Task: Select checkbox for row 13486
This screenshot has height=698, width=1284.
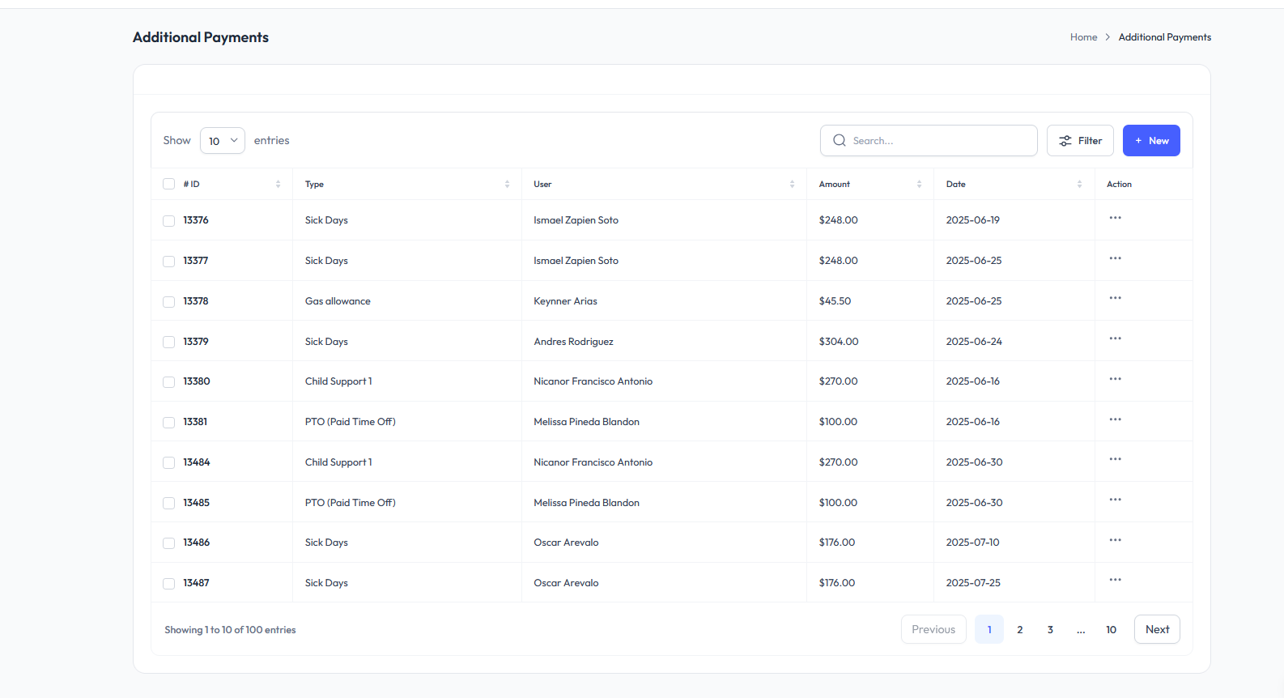Action: click(169, 543)
